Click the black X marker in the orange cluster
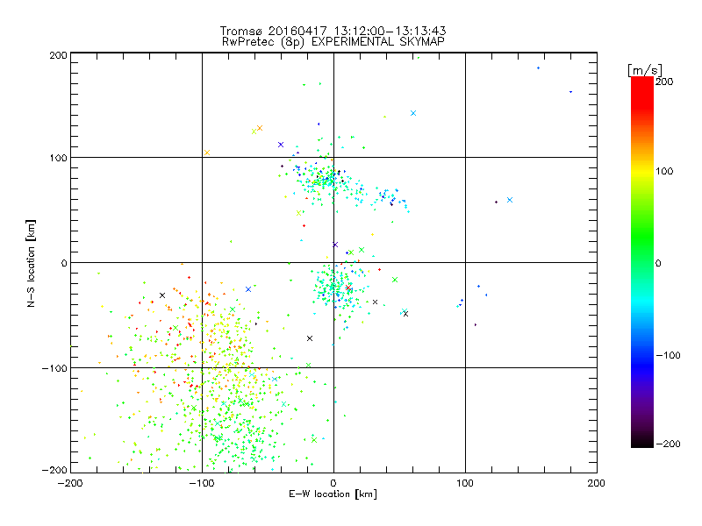The height and width of the screenshot is (526, 702). pyautogui.click(x=162, y=295)
